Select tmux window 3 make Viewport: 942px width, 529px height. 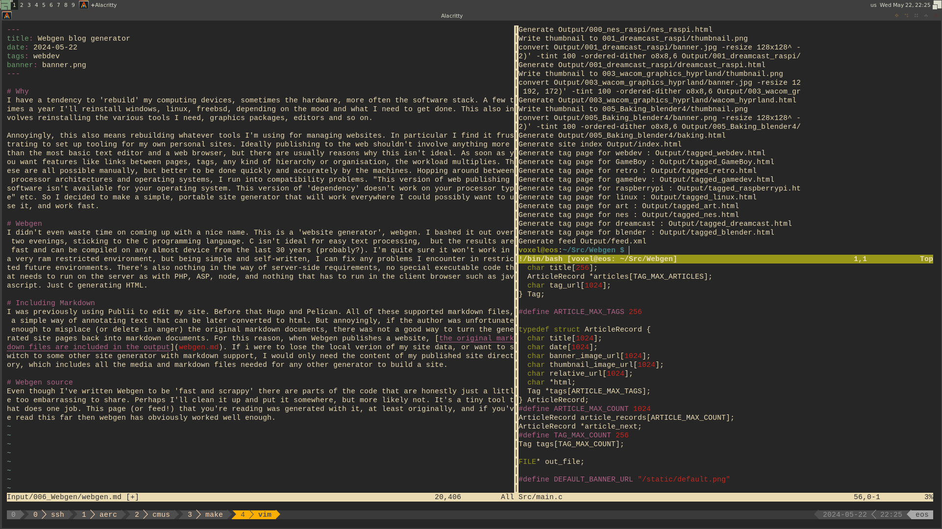(205, 515)
